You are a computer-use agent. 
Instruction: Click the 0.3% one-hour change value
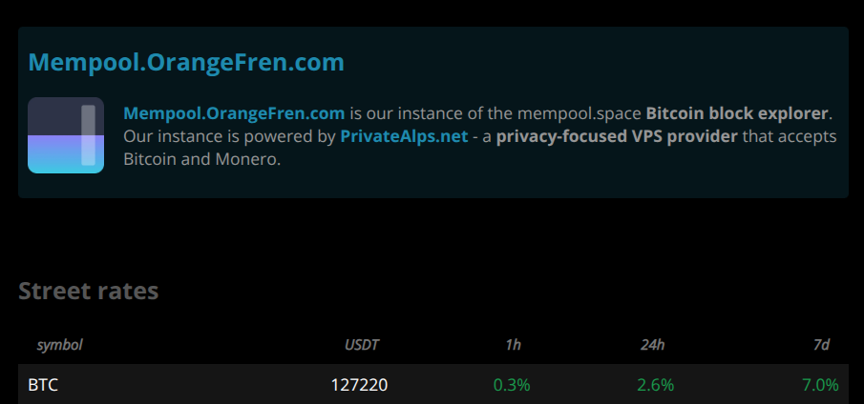512,385
